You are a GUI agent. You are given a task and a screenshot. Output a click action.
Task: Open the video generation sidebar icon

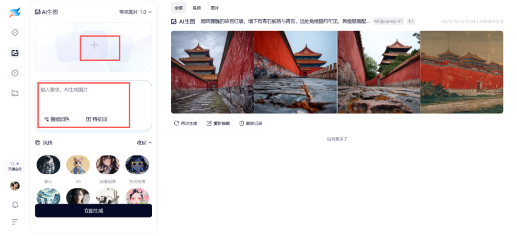tap(14, 73)
